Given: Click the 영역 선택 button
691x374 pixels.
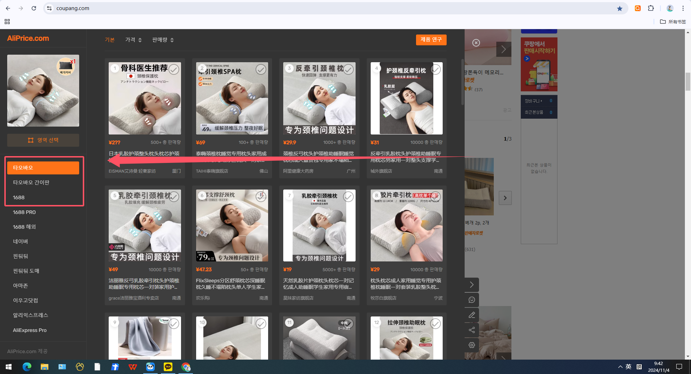Looking at the screenshot, I should pyautogui.click(x=43, y=140).
